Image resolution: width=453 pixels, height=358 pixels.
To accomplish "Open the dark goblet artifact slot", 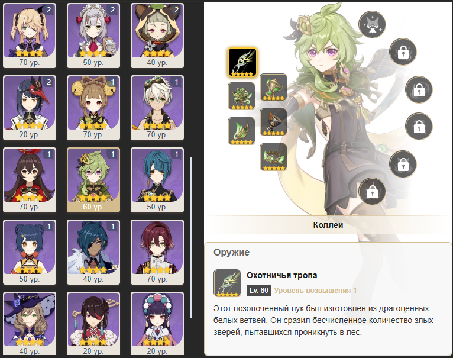I will [x=273, y=122].
